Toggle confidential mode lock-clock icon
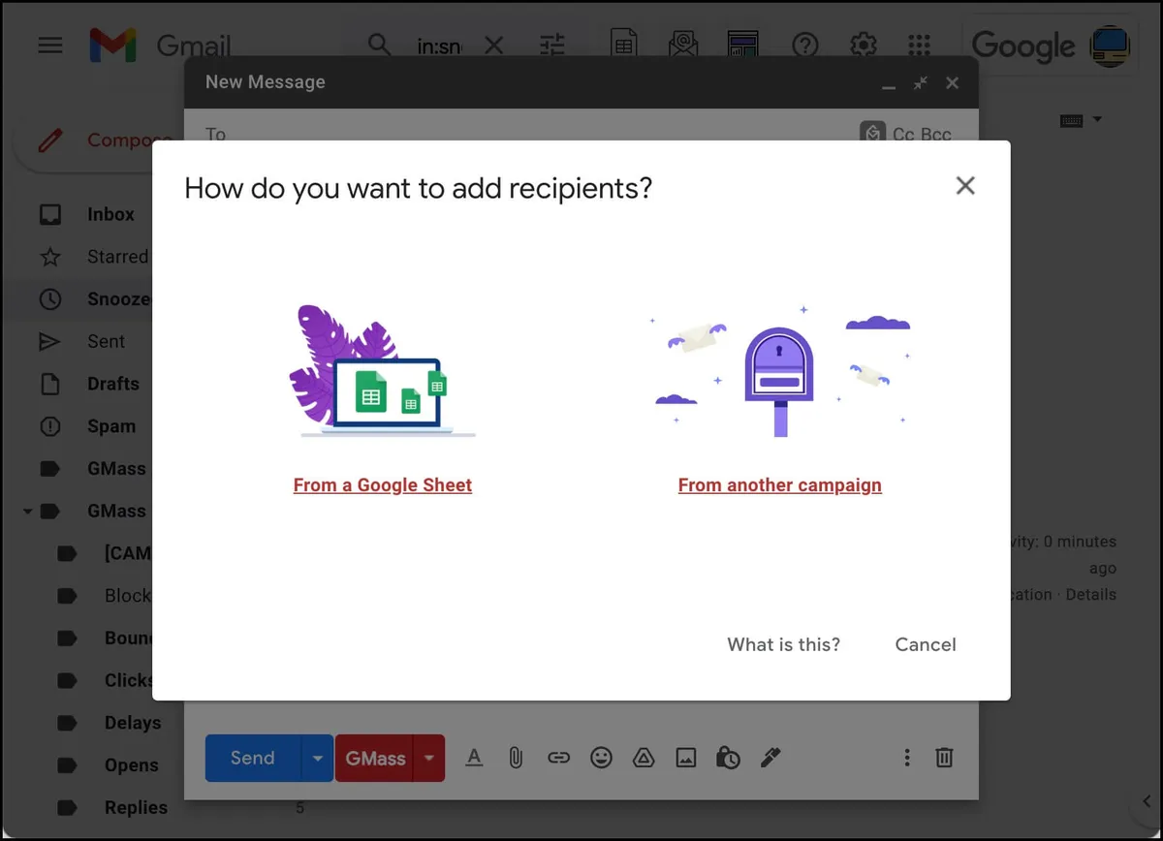Image resolution: width=1163 pixels, height=841 pixels. [x=728, y=758]
